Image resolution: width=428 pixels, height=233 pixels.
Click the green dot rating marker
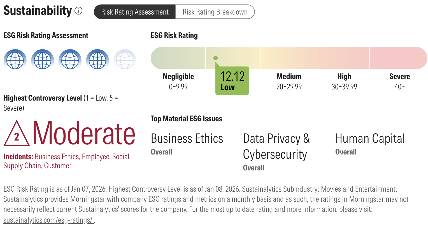pyautogui.click(x=215, y=58)
